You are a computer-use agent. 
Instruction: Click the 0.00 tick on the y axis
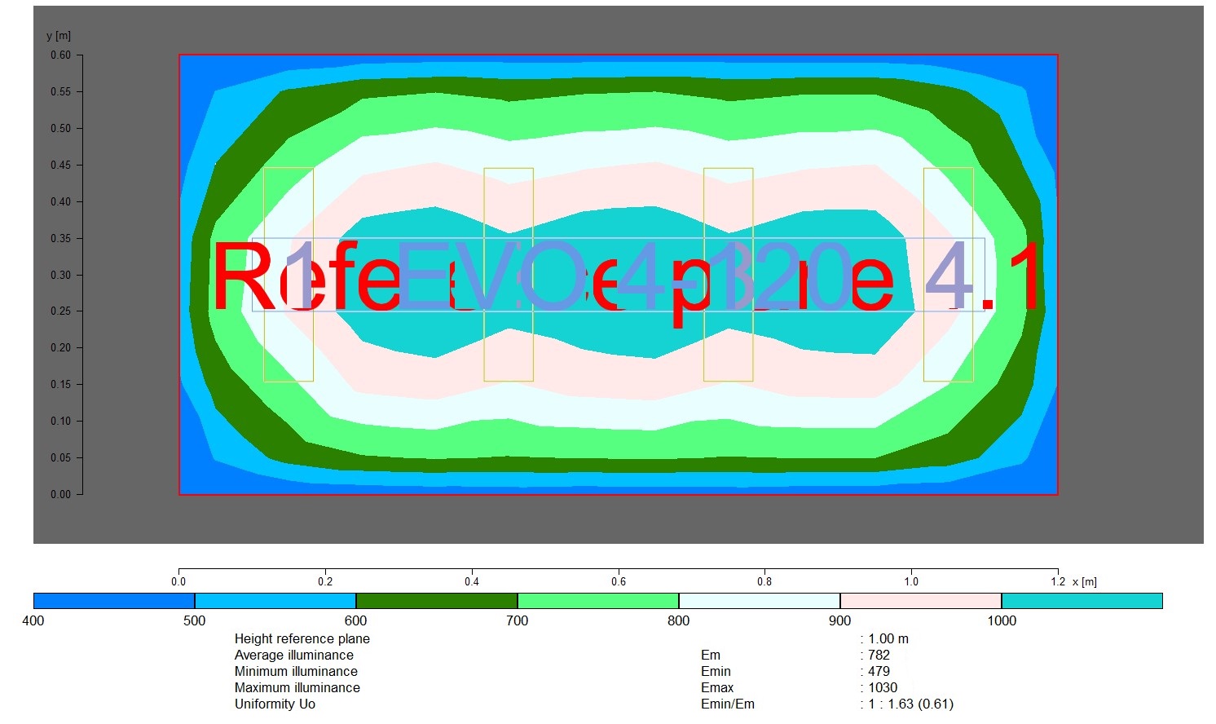pos(61,494)
